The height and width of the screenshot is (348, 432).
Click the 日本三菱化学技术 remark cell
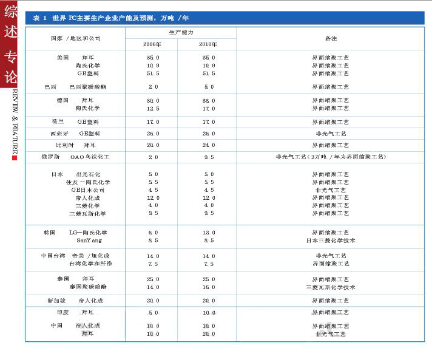pos(331,241)
